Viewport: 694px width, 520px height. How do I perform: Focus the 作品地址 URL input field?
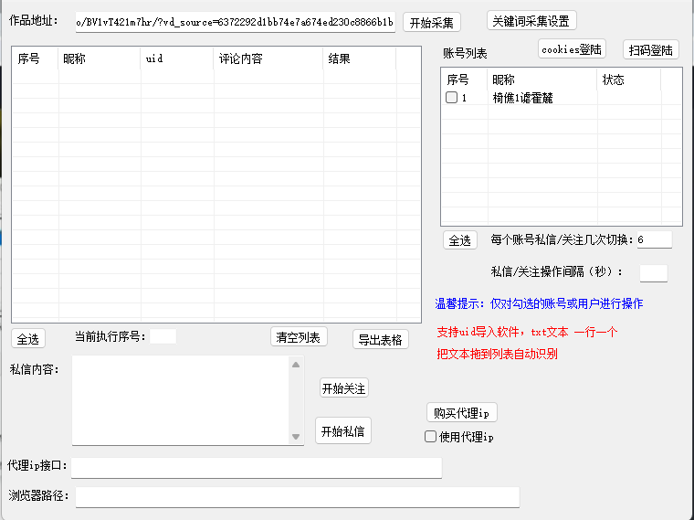click(236, 22)
